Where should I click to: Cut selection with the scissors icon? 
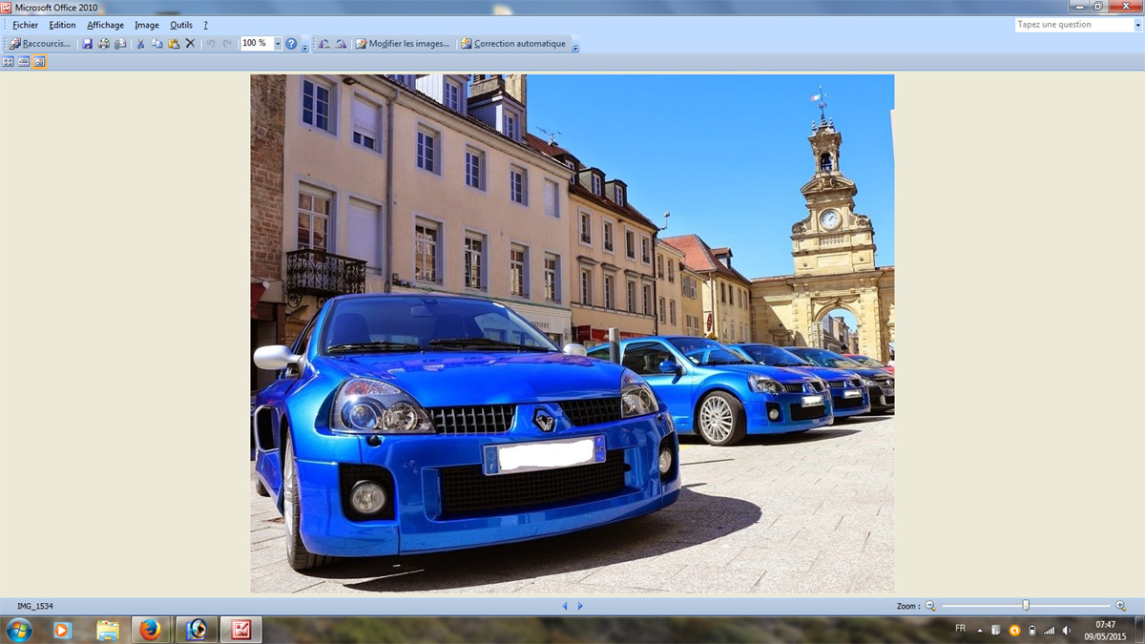[140, 44]
